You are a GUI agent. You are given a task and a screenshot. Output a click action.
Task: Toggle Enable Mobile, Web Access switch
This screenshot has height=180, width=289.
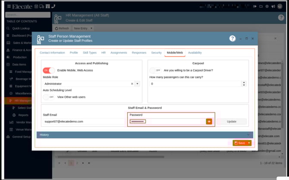pyautogui.click(x=48, y=70)
